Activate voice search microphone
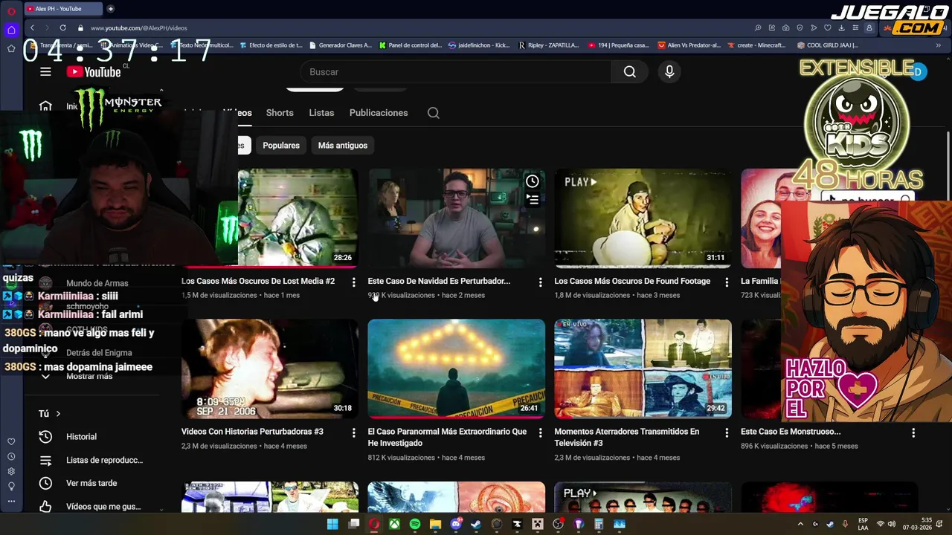952x535 pixels. tap(669, 72)
